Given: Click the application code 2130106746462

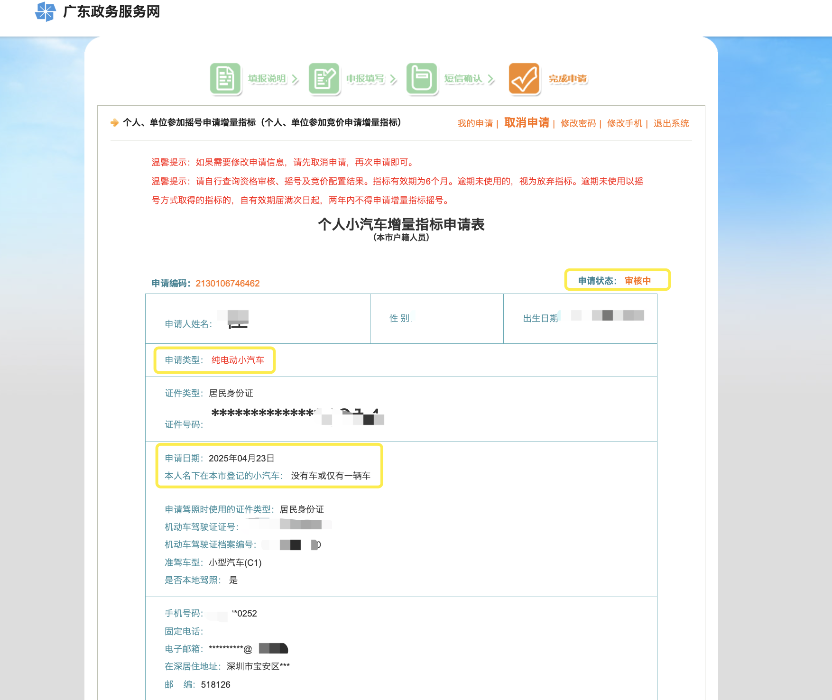Looking at the screenshot, I should [228, 284].
